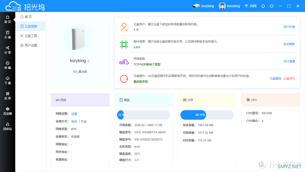Click the refresh icon in title bar
The image size is (305, 172).
pos(272,6)
